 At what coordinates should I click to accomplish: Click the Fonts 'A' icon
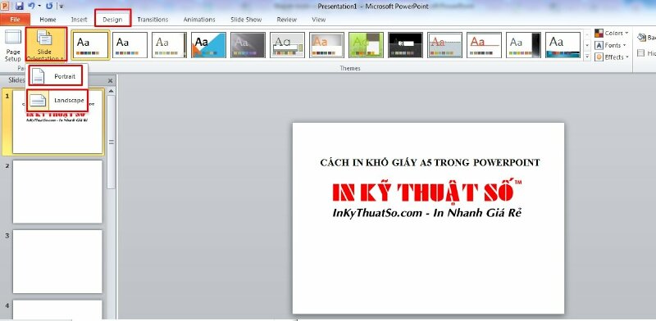point(599,45)
